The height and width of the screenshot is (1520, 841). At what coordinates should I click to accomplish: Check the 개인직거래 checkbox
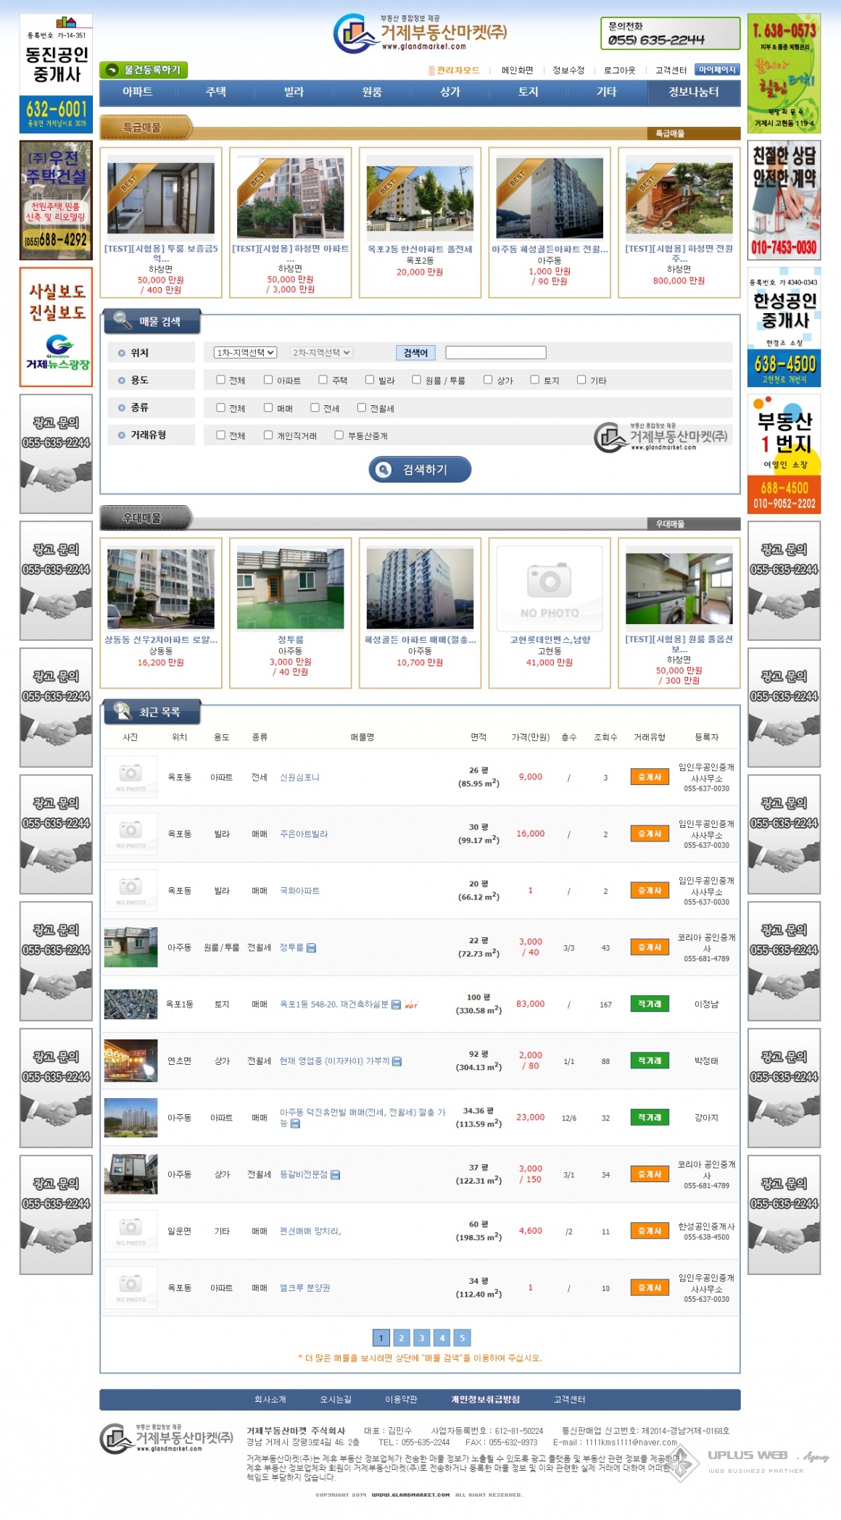(268, 435)
